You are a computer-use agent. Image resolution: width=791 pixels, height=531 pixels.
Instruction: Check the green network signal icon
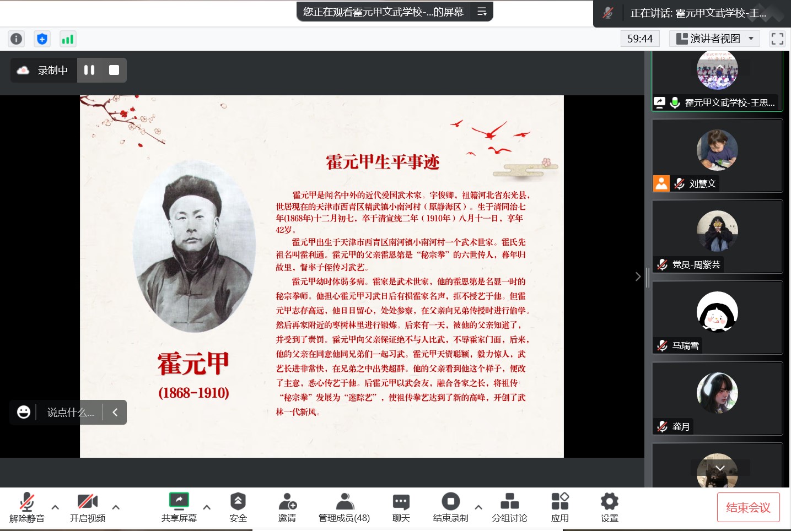67,39
